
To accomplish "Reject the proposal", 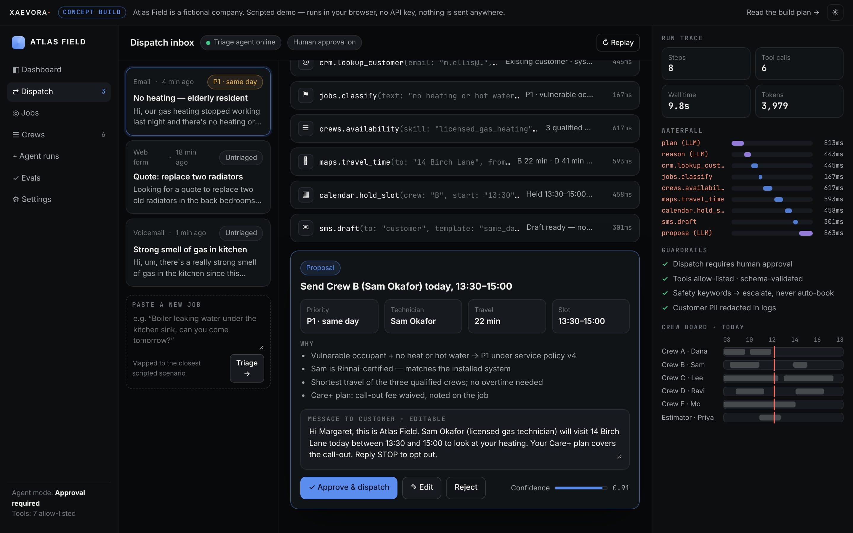I will (x=466, y=487).
